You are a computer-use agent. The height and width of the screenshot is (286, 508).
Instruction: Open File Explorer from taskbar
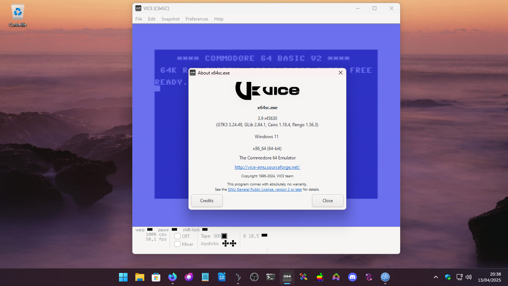tap(139, 277)
